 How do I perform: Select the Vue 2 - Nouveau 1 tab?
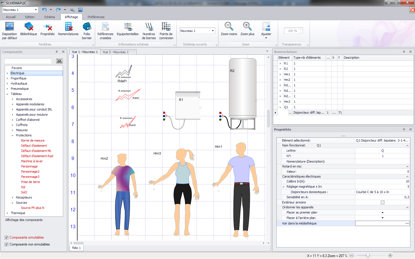(x=116, y=52)
